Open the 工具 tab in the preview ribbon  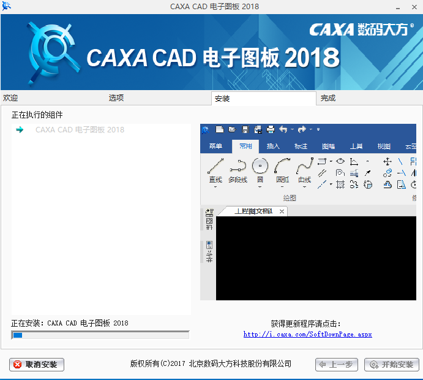pos(356,146)
